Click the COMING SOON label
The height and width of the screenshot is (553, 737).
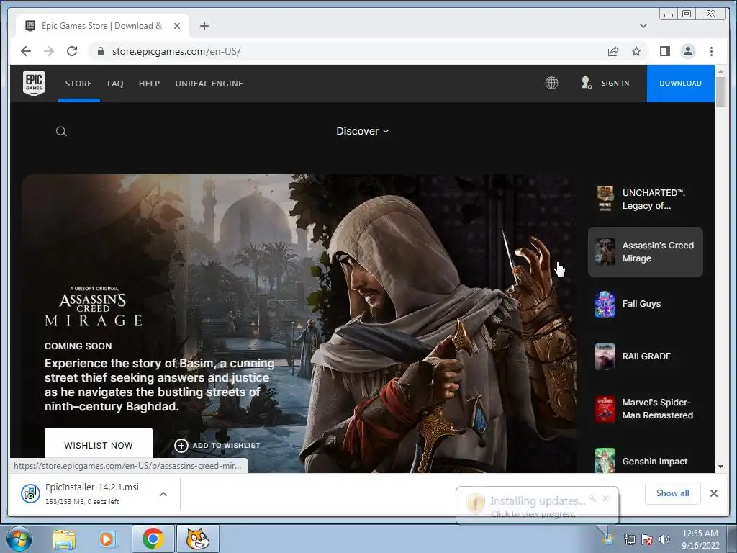78,346
